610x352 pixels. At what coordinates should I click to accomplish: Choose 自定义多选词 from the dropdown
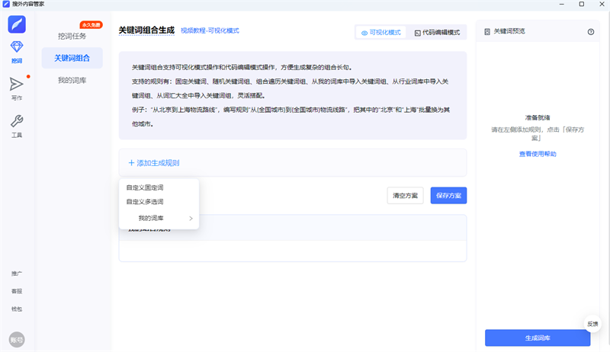(x=145, y=202)
